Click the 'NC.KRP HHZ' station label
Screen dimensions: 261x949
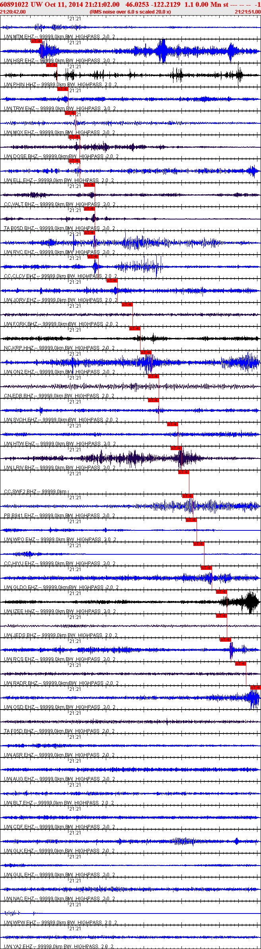point(19,348)
